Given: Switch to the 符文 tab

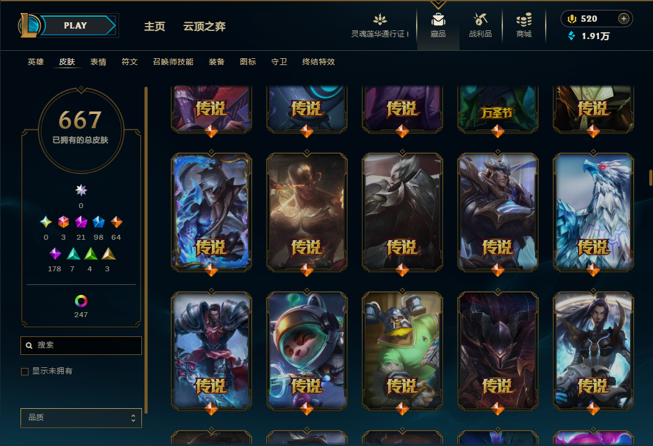Looking at the screenshot, I should point(130,62).
